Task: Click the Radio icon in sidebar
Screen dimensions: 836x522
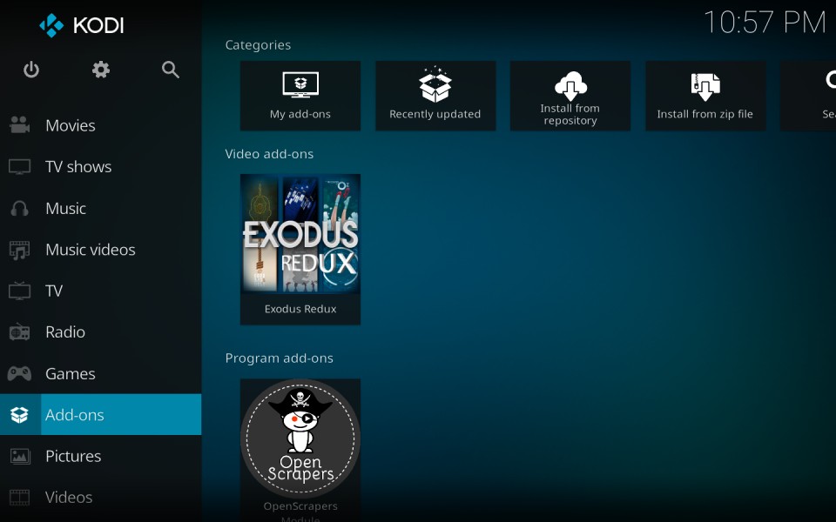Action: tap(20, 331)
